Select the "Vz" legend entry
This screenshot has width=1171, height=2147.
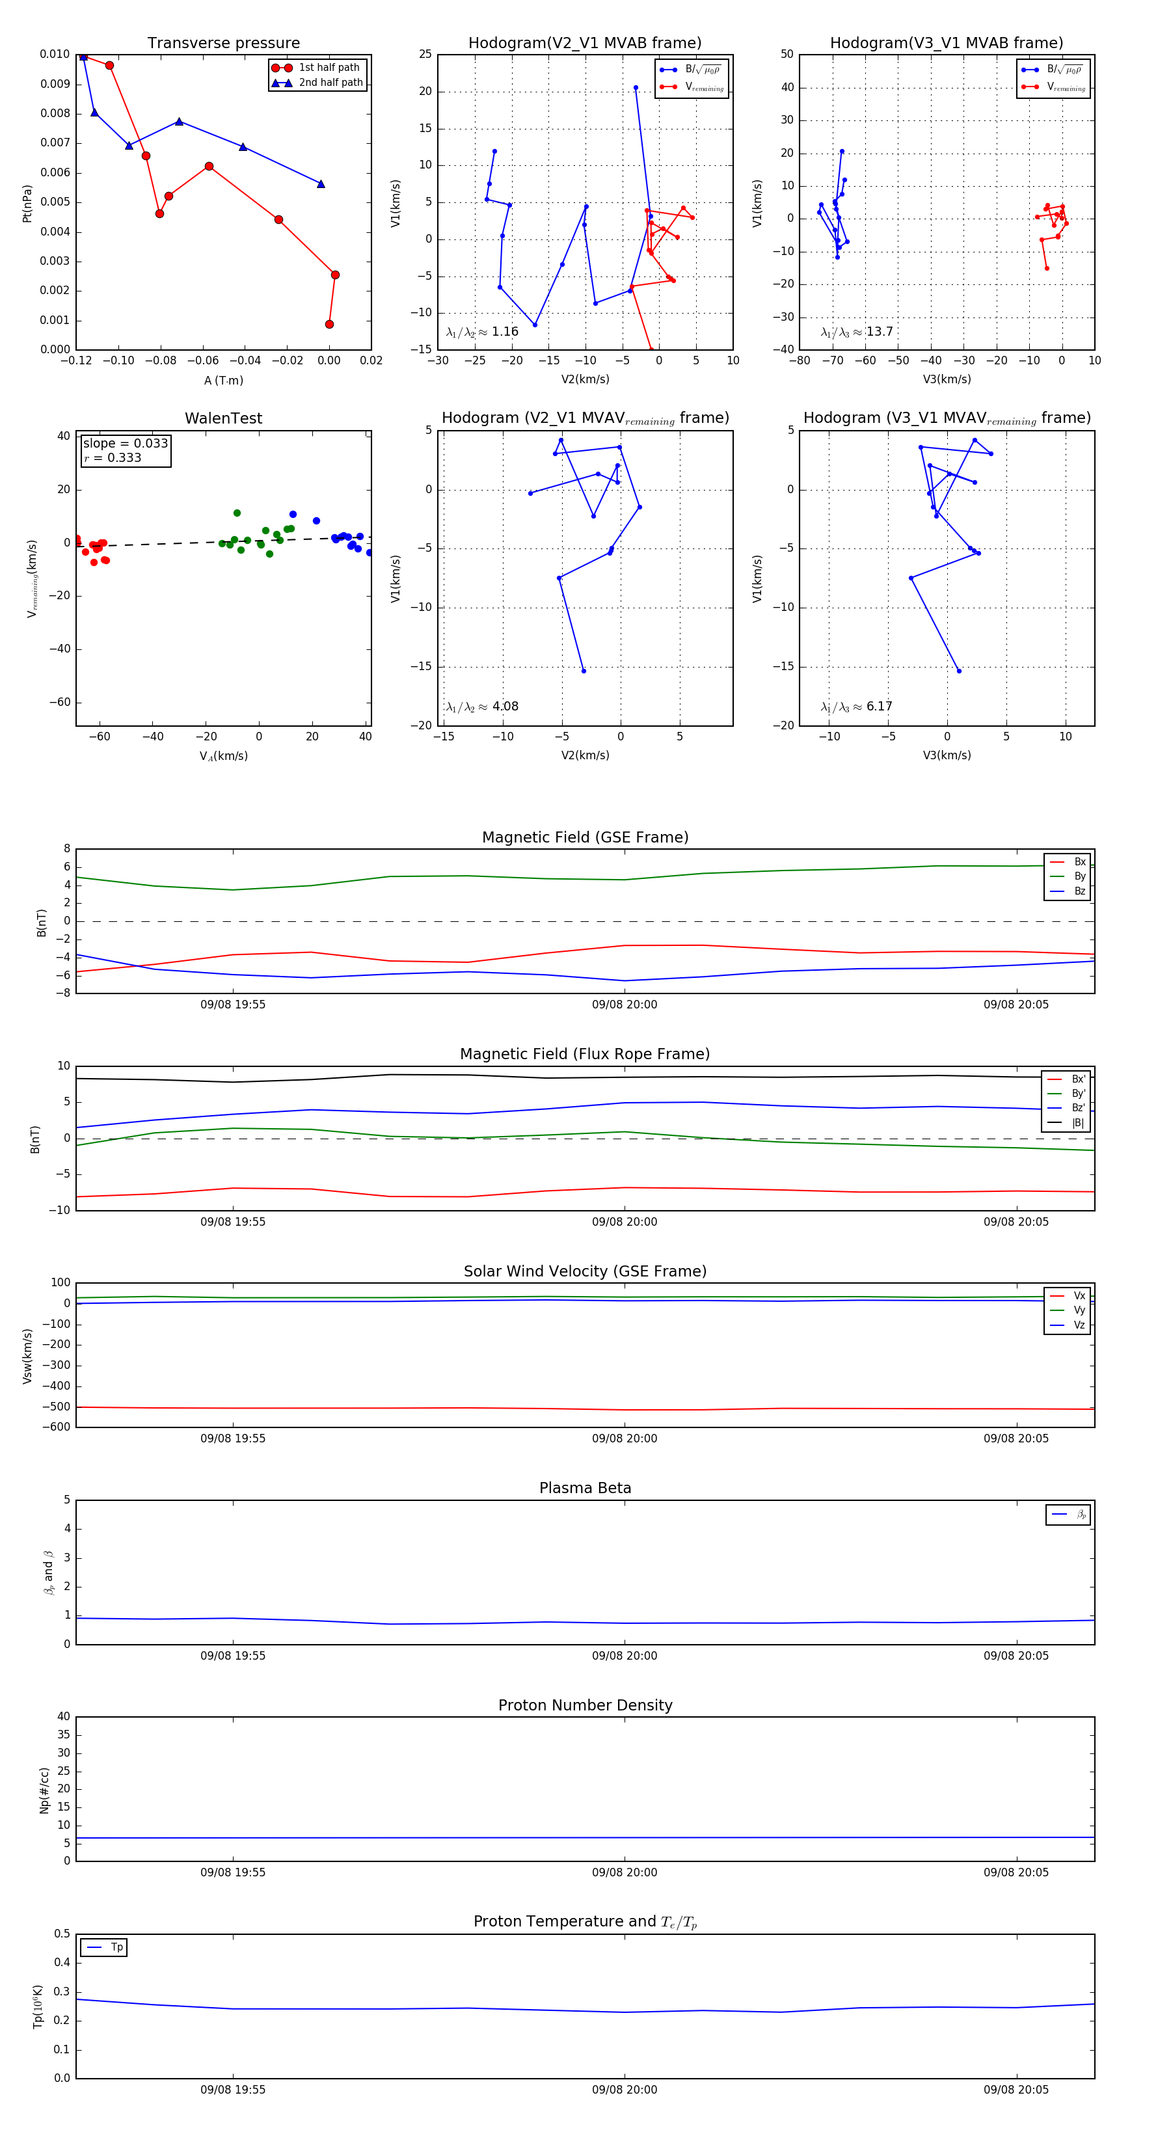pos(1068,1325)
